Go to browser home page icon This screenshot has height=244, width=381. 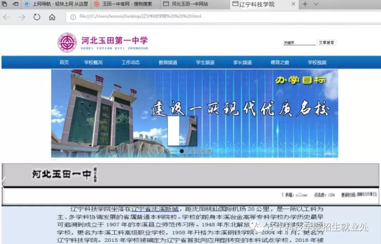tap(52, 17)
